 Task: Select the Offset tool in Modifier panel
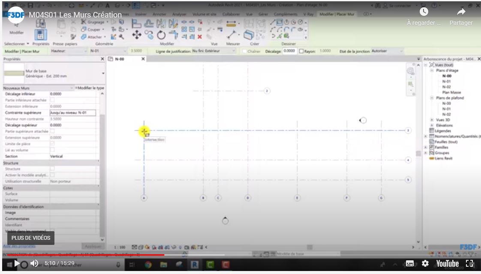coord(149,24)
